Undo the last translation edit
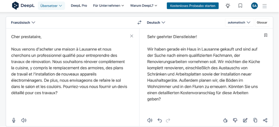The height and width of the screenshot is (127, 279). [x=160, y=120]
